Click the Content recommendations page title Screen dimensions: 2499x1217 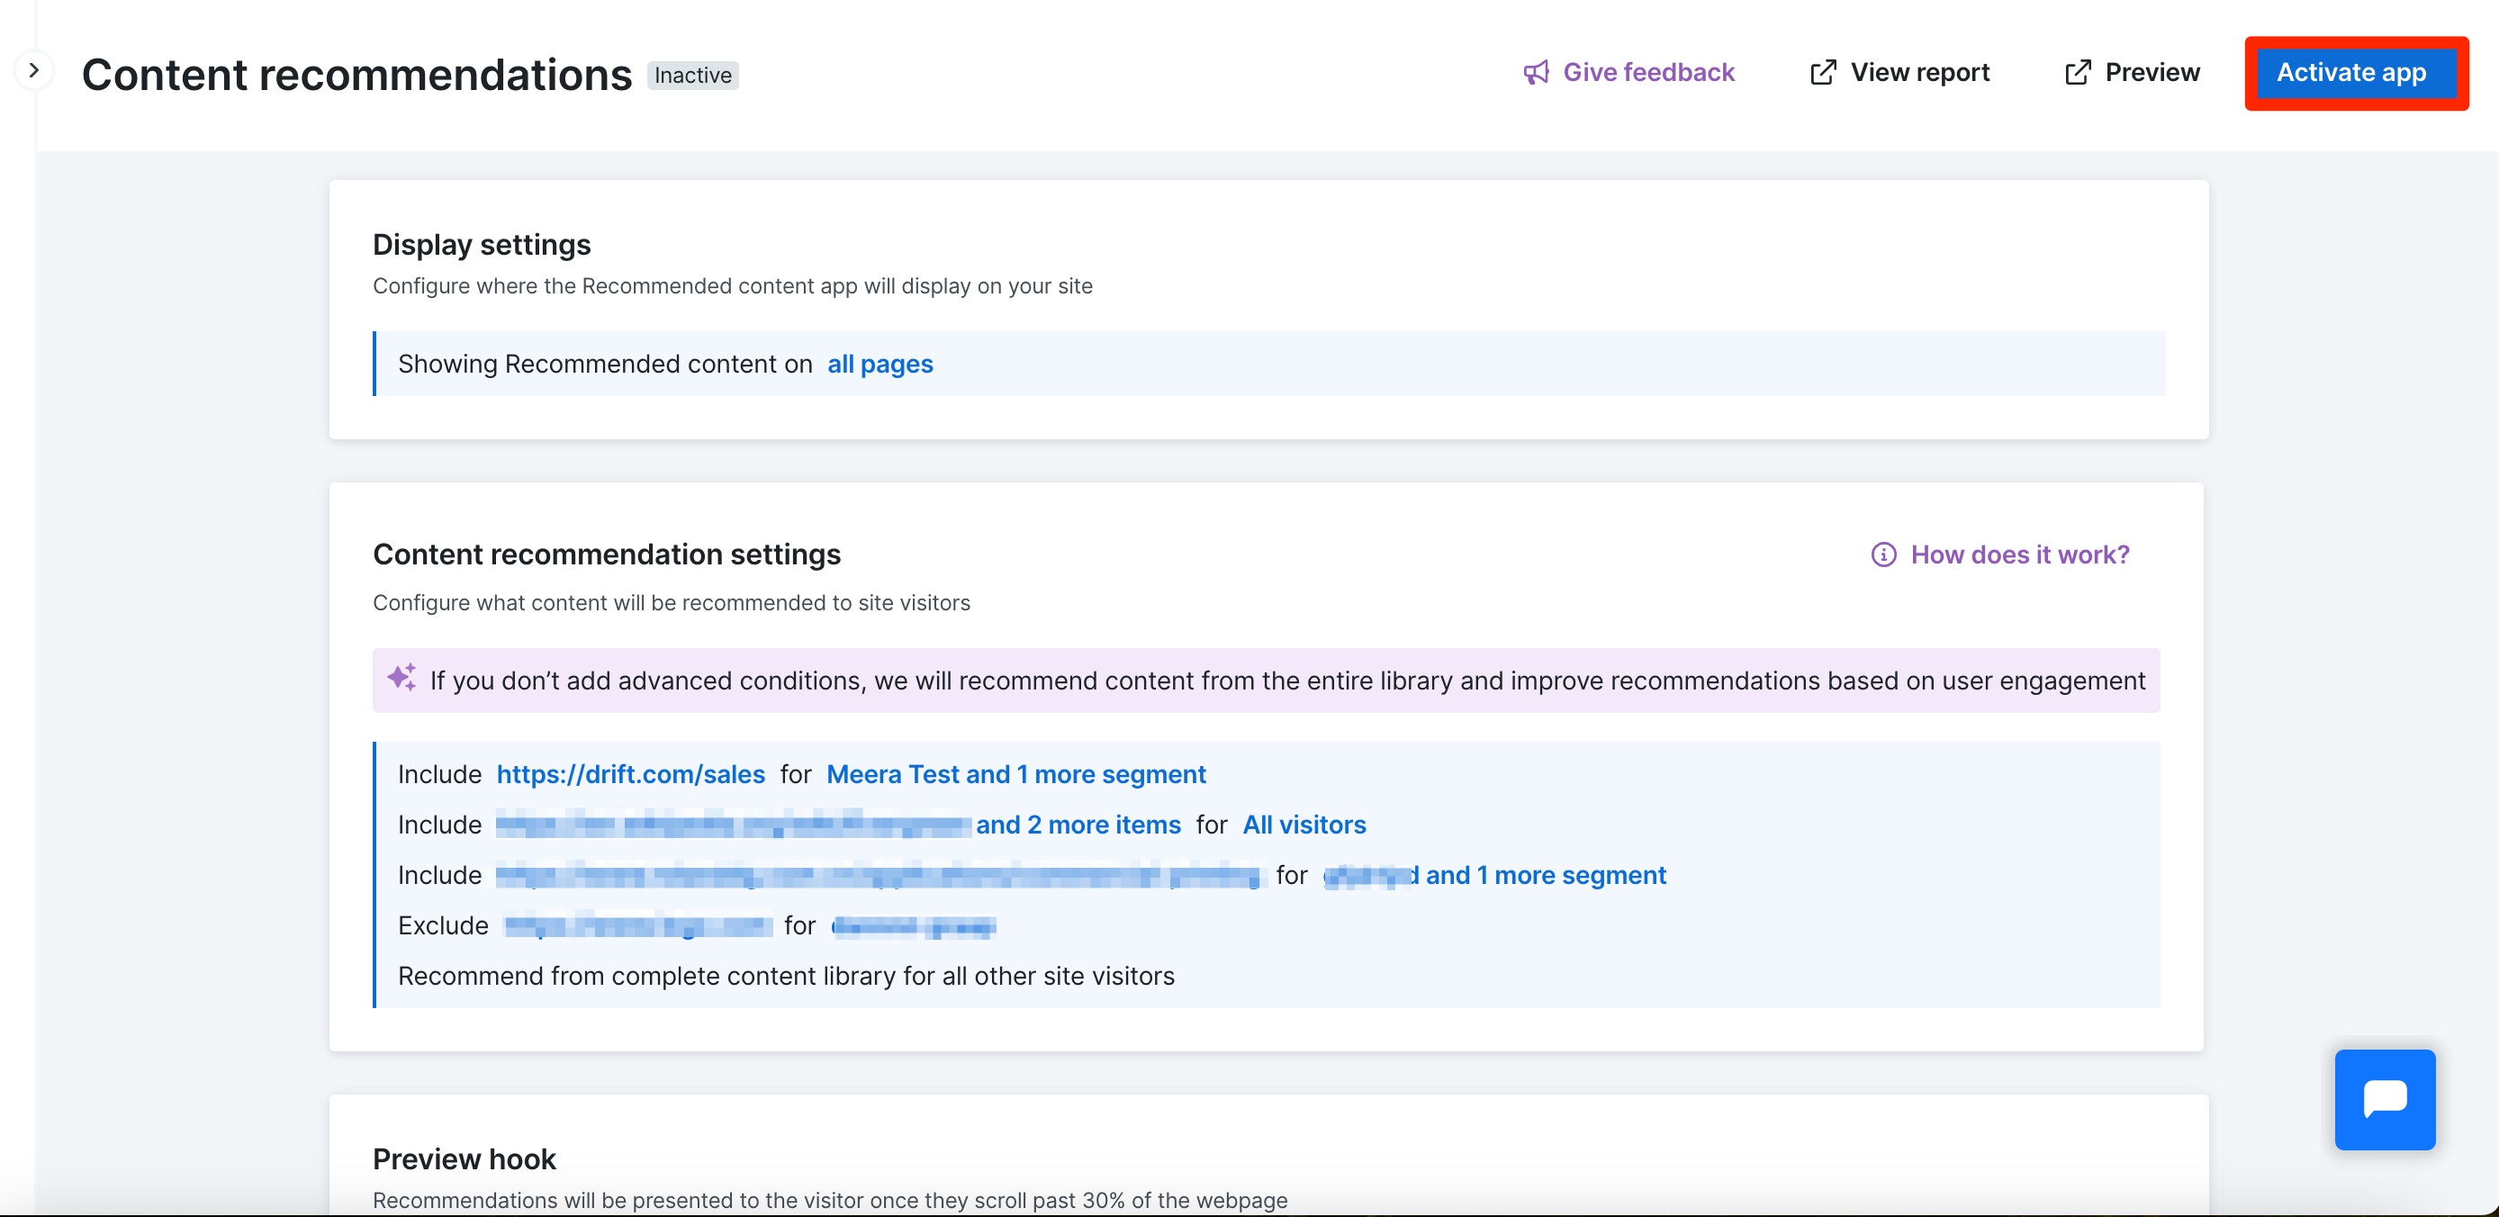click(357, 75)
